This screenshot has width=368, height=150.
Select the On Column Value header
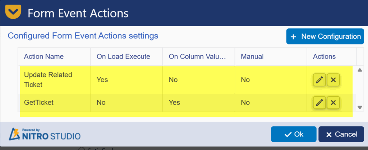(x=197, y=56)
